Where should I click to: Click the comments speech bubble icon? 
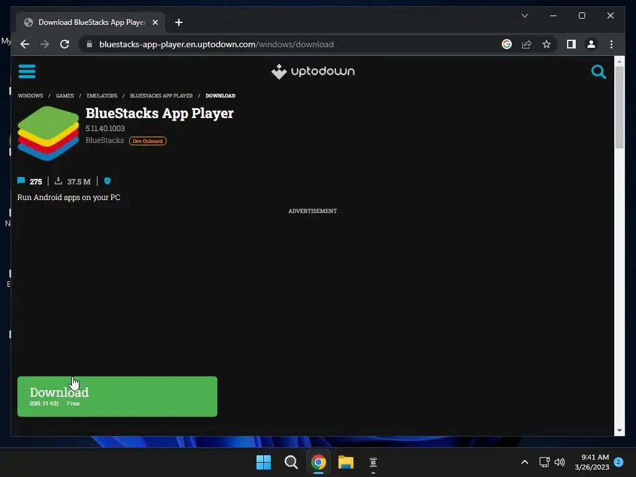point(21,181)
